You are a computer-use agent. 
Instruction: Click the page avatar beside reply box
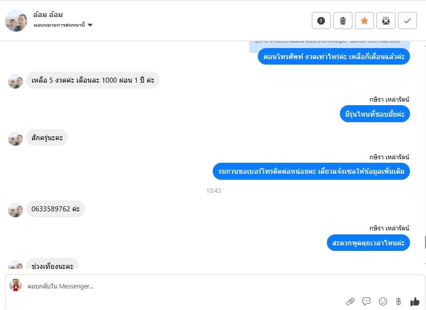tap(16, 285)
